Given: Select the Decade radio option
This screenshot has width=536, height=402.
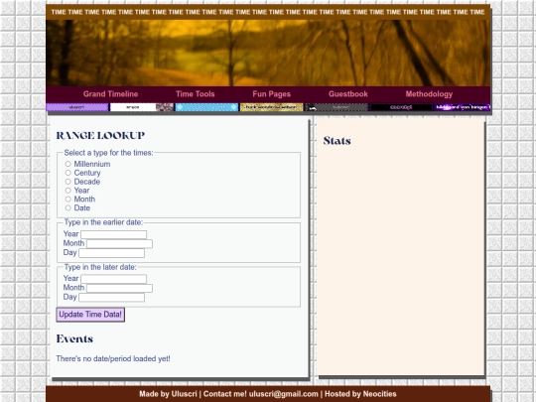Looking at the screenshot, I should 68,182.
